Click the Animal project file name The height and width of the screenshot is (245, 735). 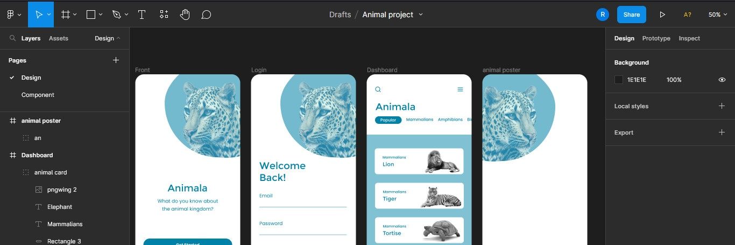(x=388, y=15)
